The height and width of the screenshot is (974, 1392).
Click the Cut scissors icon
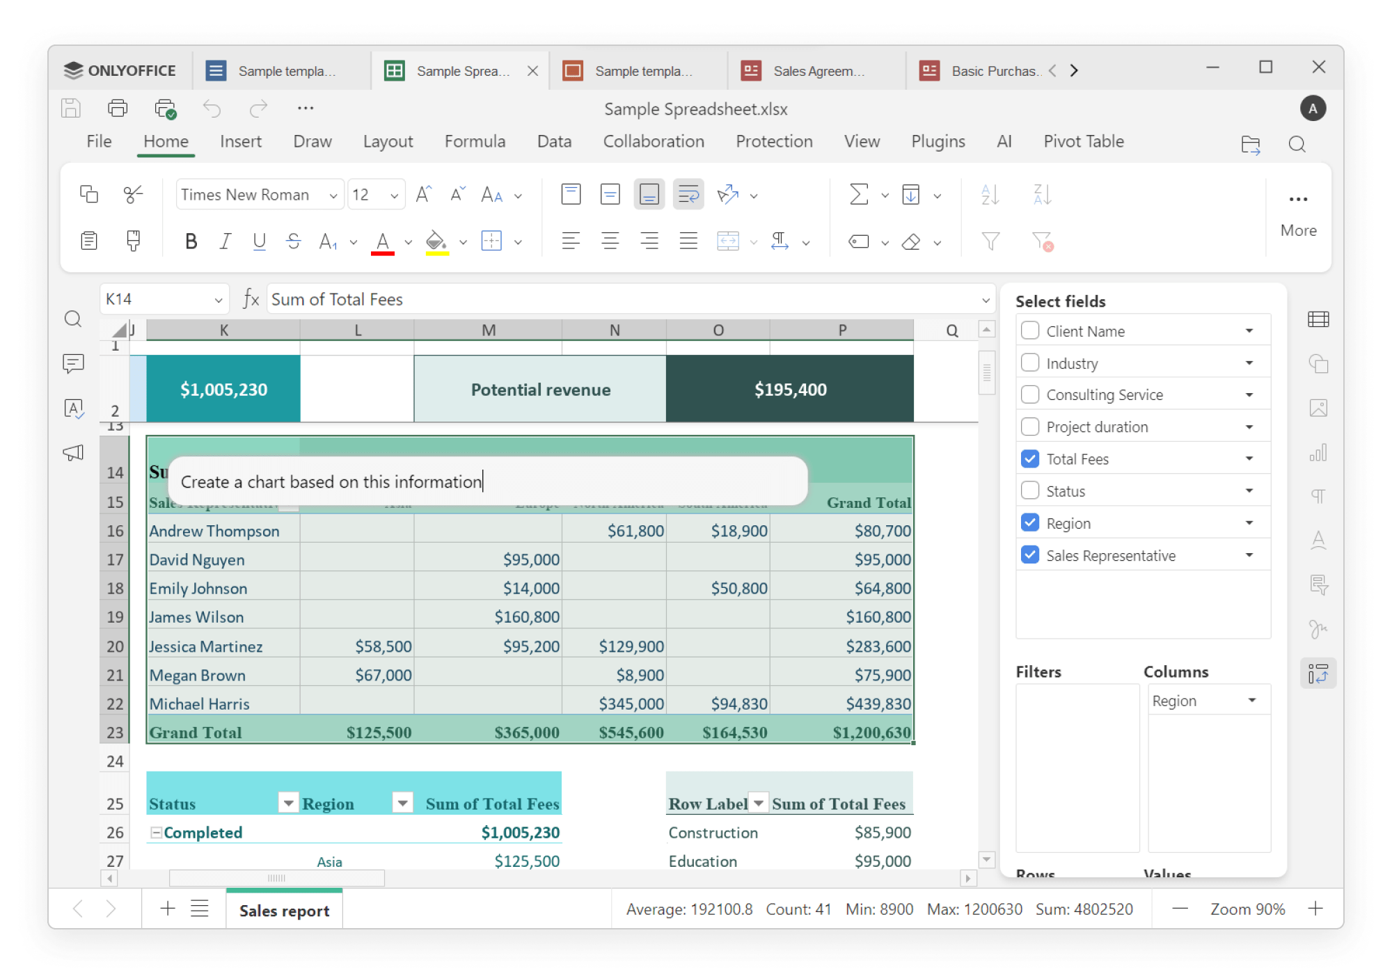point(133,194)
